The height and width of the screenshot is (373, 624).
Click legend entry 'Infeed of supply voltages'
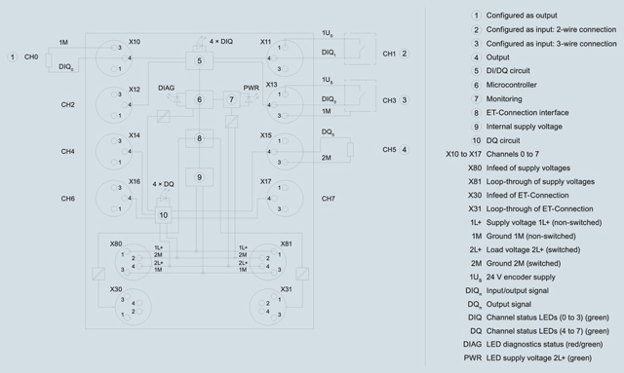(x=528, y=168)
